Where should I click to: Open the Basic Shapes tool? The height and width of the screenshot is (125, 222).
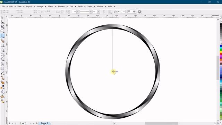coord(2,59)
